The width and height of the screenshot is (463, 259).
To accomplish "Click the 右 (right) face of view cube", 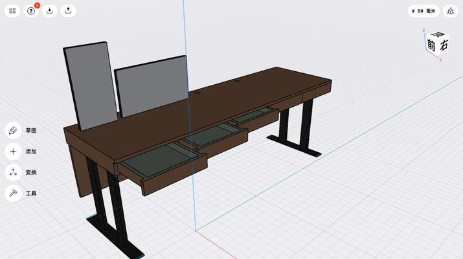I will pos(444,45).
